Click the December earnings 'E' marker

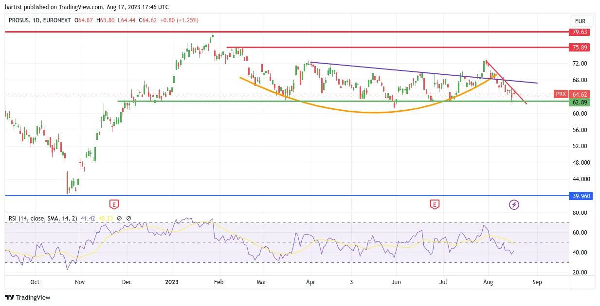(x=114, y=204)
